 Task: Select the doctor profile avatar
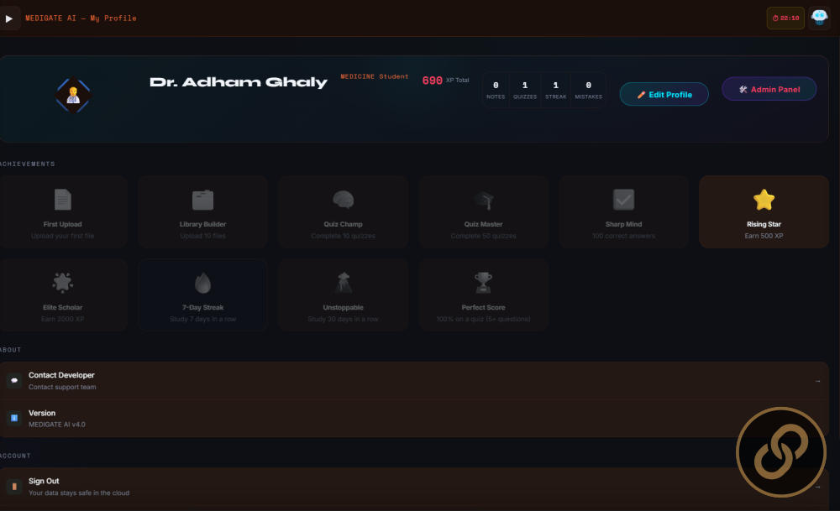tap(73, 96)
